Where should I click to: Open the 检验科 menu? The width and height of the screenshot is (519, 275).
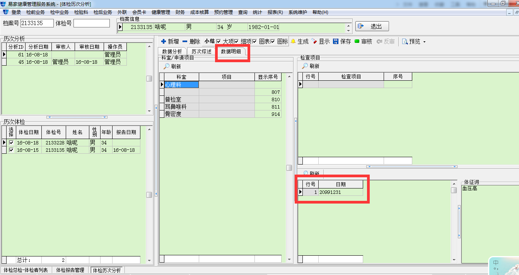(x=81, y=12)
